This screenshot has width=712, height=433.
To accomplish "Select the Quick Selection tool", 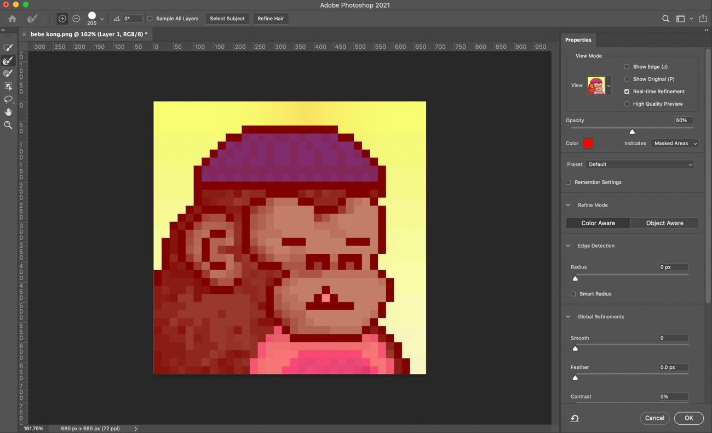I will pos(8,47).
